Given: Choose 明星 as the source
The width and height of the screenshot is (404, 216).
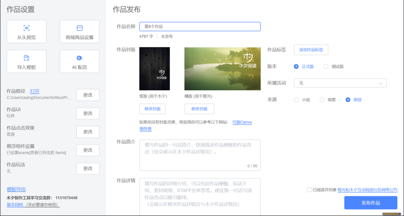Looking at the screenshot, I should point(322,100).
